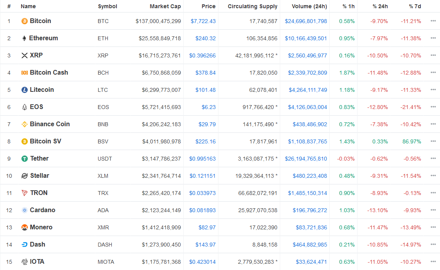Open the three-dot menu for XRP row
Screen dimensions: 440x270
433,55
